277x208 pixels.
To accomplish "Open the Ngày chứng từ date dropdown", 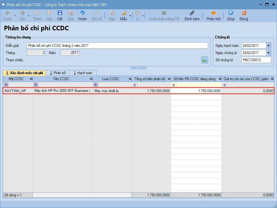I will tap(268, 53).
